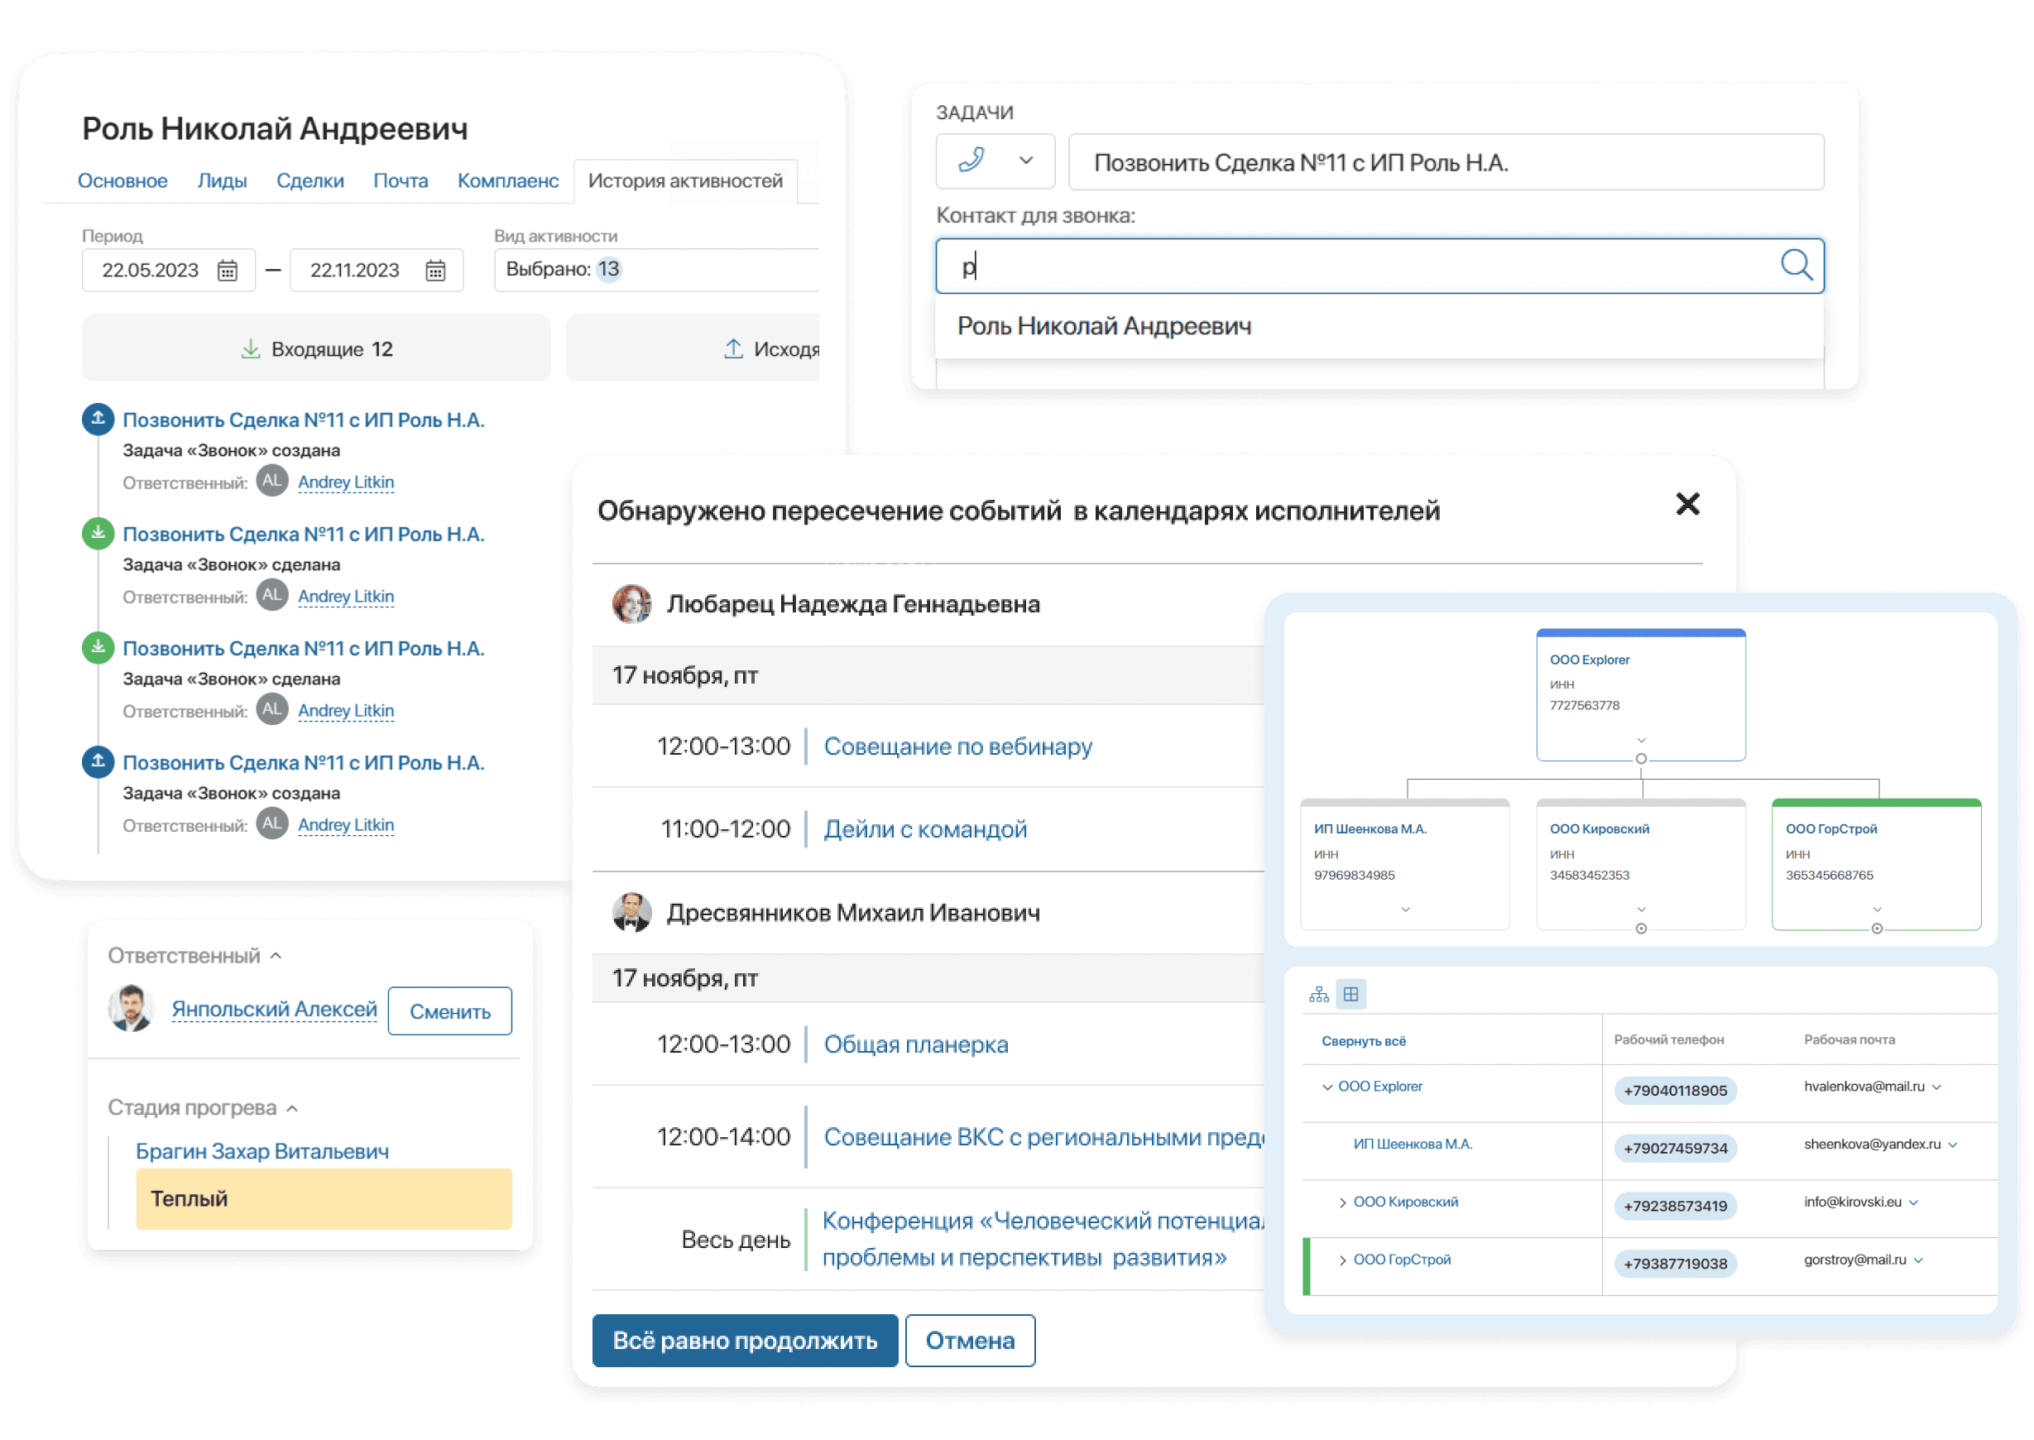The image size is (2034, 1440).
Task: Click Дресвянников Михаил Иванович avatar
Action: [631, 912]
